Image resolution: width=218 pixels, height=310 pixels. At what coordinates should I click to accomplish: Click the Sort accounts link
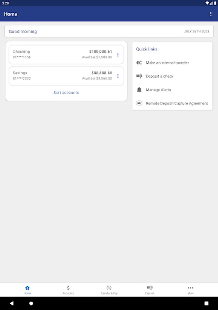point(66,93)
